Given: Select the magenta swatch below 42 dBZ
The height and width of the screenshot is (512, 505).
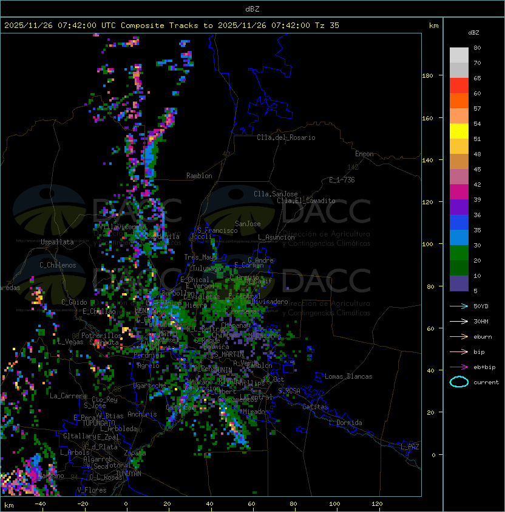Looking at the screenshot, I should click(x=459, y=192).
